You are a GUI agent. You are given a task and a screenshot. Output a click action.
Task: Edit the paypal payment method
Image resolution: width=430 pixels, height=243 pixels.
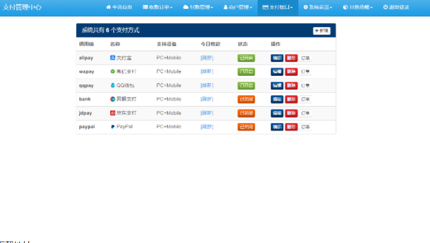(x=277, y=127)
